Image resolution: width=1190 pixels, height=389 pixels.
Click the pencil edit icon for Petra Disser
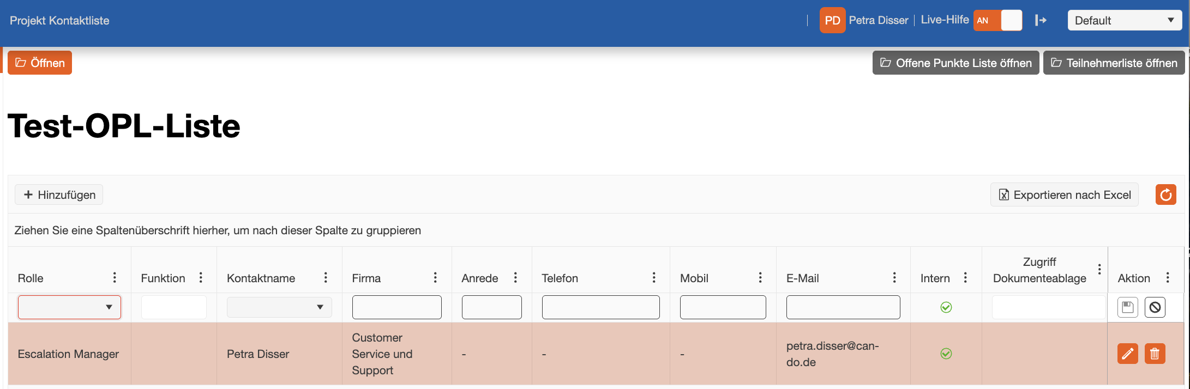point(1127,354)
